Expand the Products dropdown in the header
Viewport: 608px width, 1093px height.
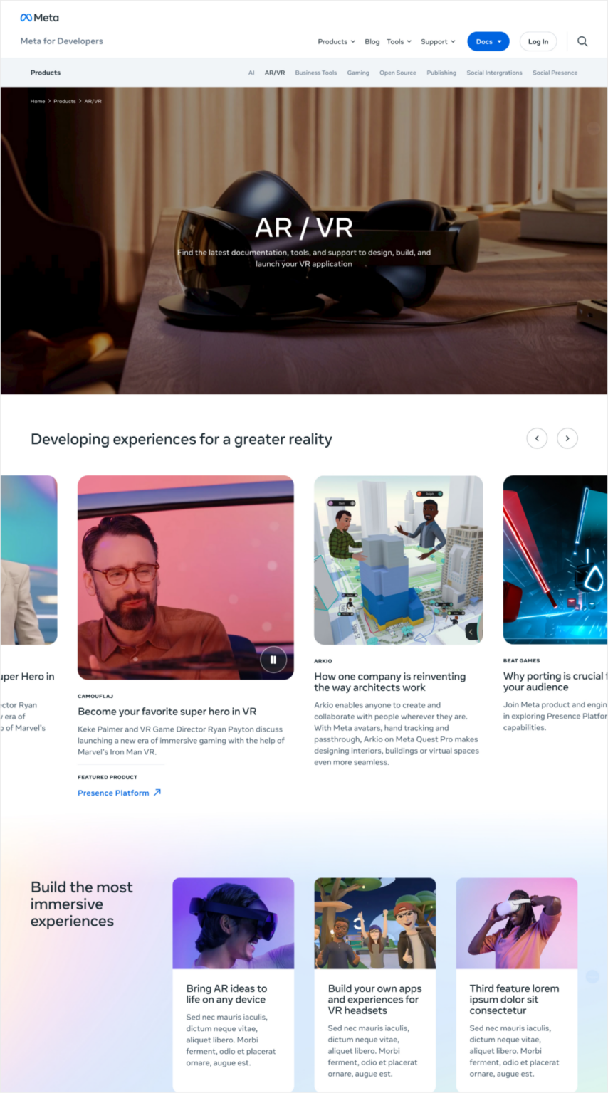(336, 41)
